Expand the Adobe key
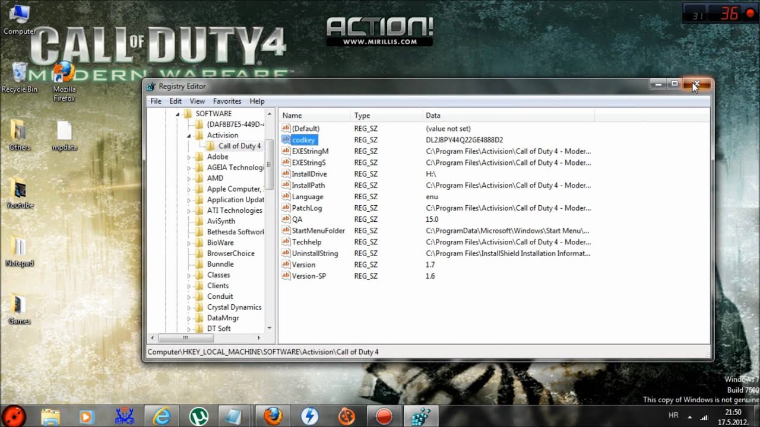760x427 pixels. [189, 157]
